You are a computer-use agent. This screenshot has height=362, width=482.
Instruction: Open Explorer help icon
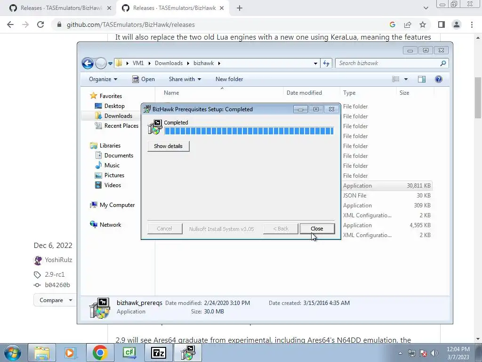439,79
